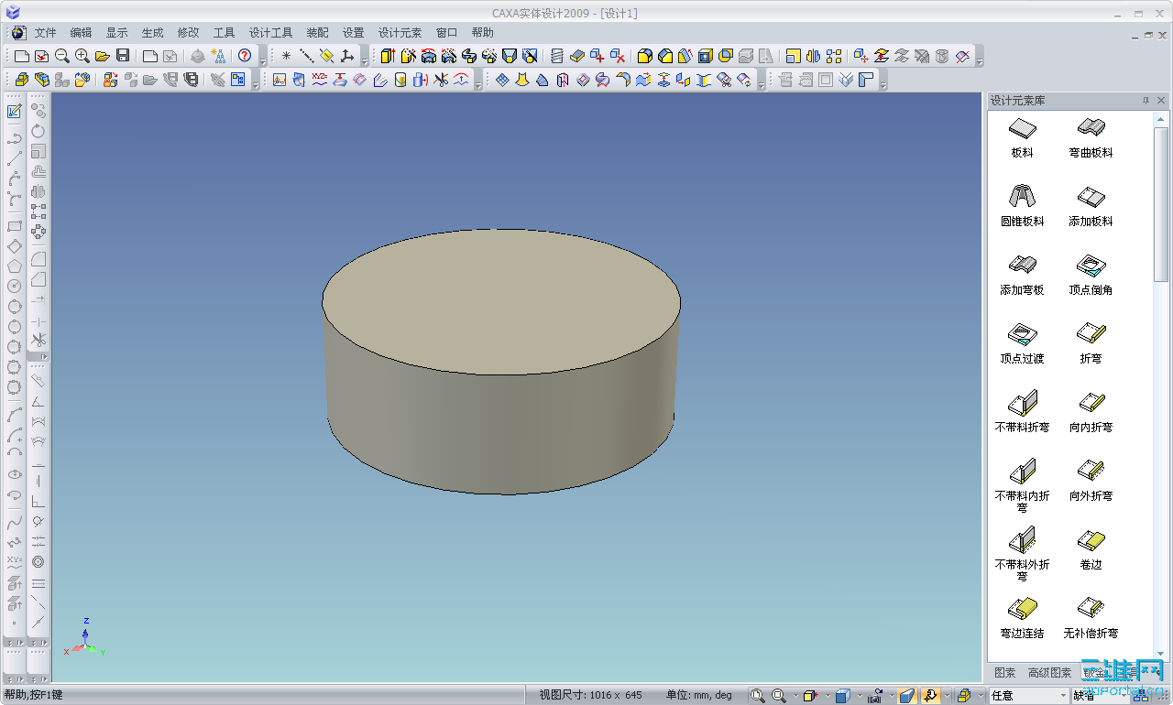The height and width of the screenshot is (705, 1173).
Task: Click the 3D coordinate axis tool icon
Action: pos(346,56)
